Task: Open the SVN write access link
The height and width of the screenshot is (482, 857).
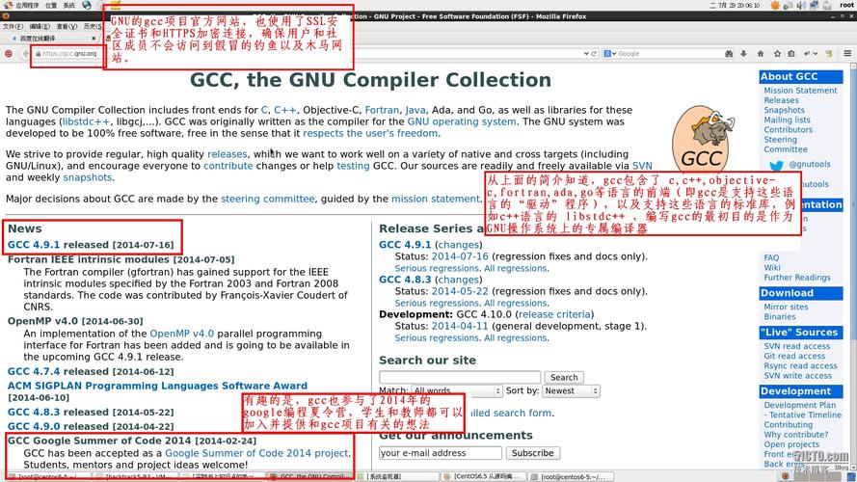Action: pos(798,376)
